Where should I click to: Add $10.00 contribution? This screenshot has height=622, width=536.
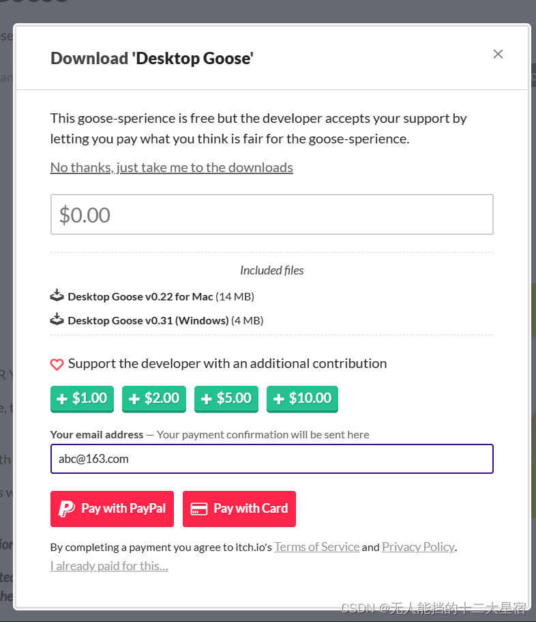(302, 399)
